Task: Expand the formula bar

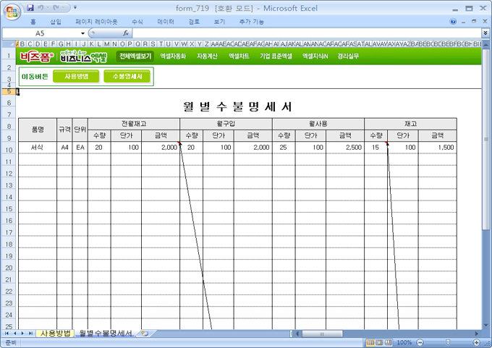Action: click(x=485, y=33)
